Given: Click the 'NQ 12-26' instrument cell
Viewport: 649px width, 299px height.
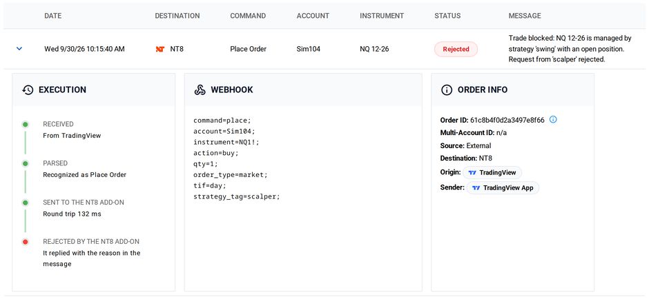Looking at the screenshot, I should (374, 49).
